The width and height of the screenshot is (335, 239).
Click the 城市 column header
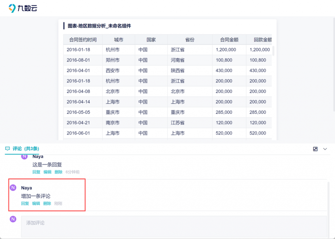pyautogui.click(x=118, y=40)
